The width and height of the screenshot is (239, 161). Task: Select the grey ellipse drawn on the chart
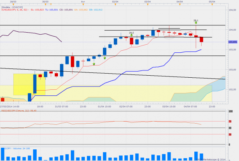point(169,37)
